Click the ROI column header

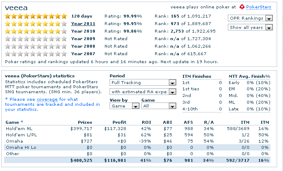pyautogui.click(x=146, y=122)
